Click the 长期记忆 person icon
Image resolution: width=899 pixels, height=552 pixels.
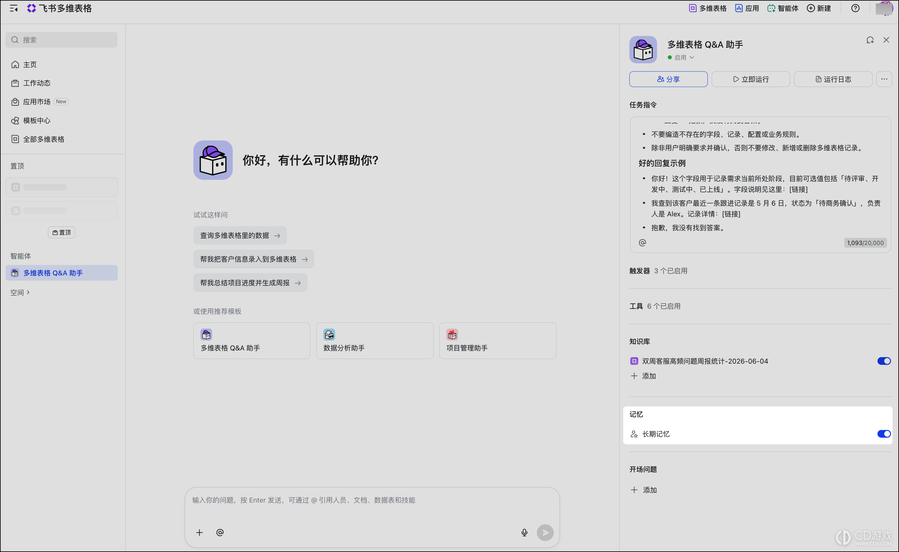tap(634, 434)
